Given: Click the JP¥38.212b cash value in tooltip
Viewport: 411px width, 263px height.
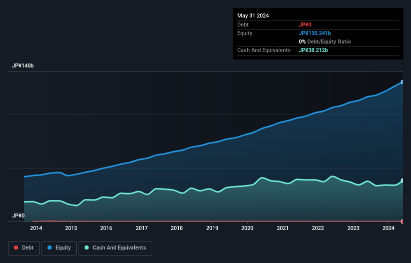Looking at the screenshot, I should 313,50.
